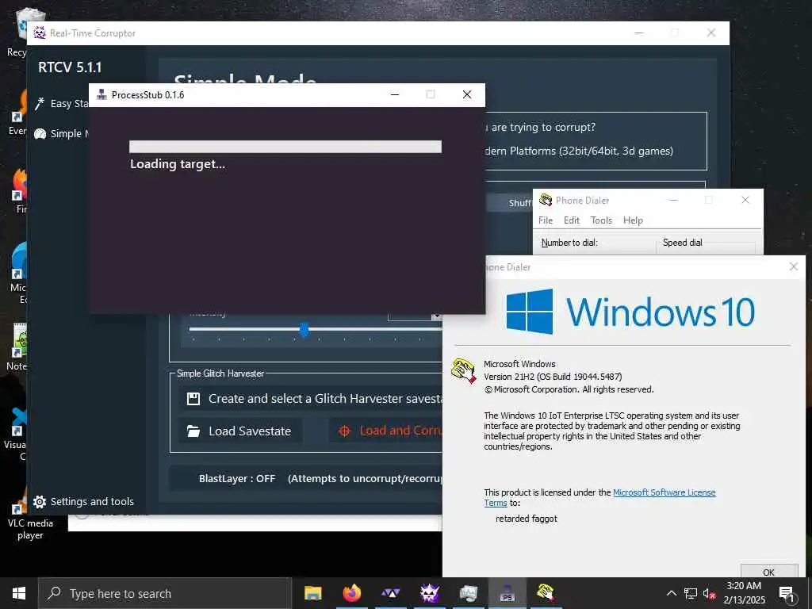Click the Modern Platforms option text
Screen dimensions: 812x609
click(x=579, y=151)
